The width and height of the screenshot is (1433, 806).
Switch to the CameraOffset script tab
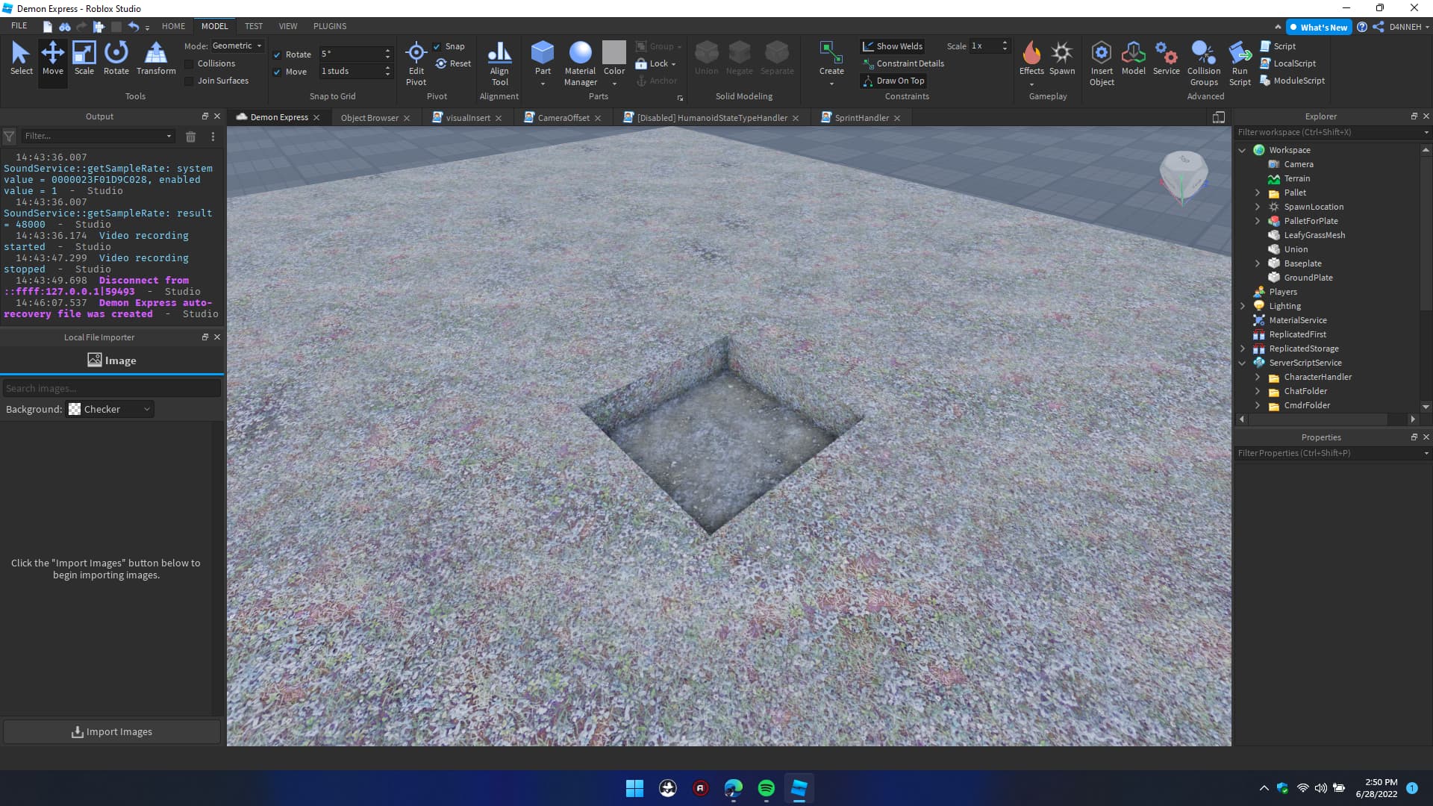[x=563, y=118]
